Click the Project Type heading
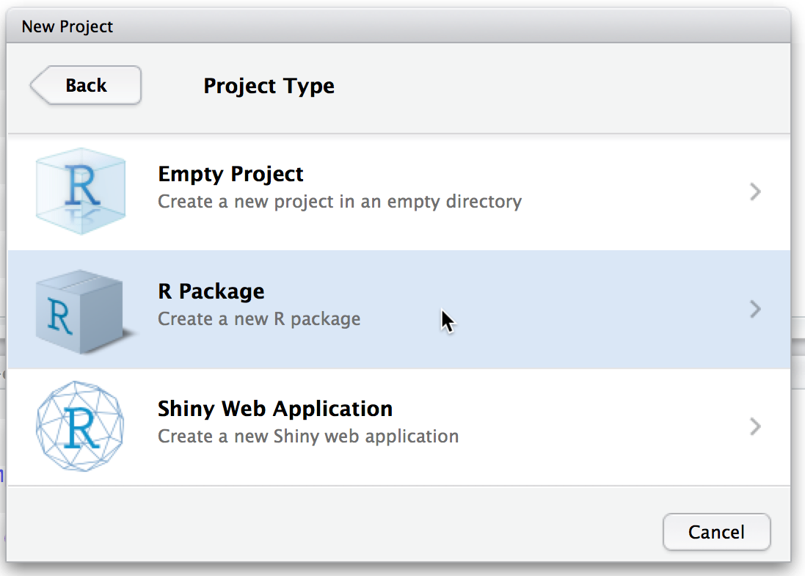 pyautogui.click(x=269, y=86)
